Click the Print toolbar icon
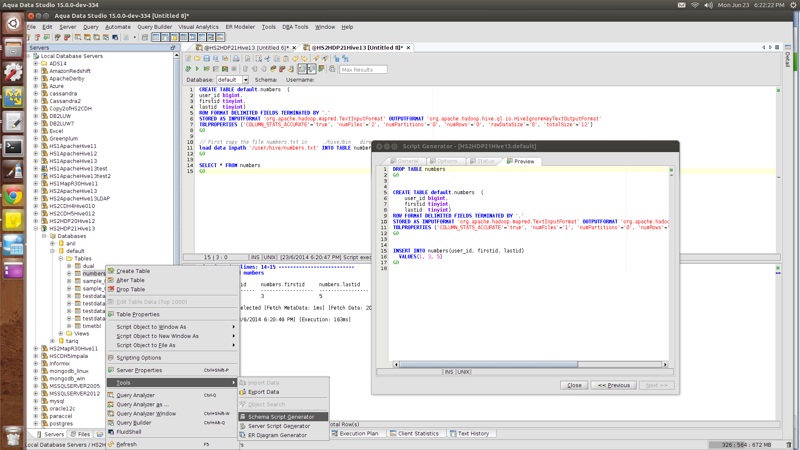800x450 pixels. coord(236,59)
